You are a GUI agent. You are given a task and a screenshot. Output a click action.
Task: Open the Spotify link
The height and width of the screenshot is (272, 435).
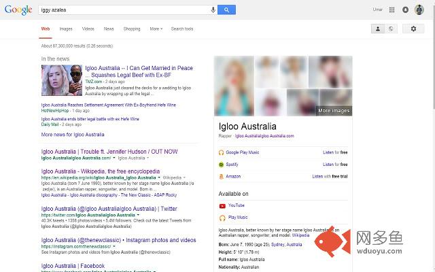pos(232,165)
